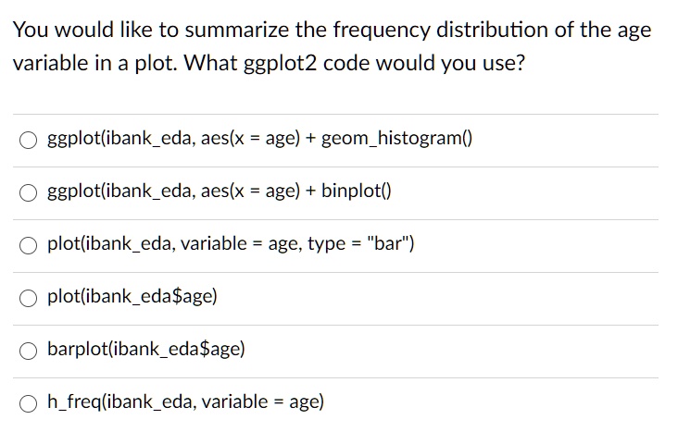Select the radio button beside h_freq answer
The height and width of the screenshot is (432, 678).
28,403
